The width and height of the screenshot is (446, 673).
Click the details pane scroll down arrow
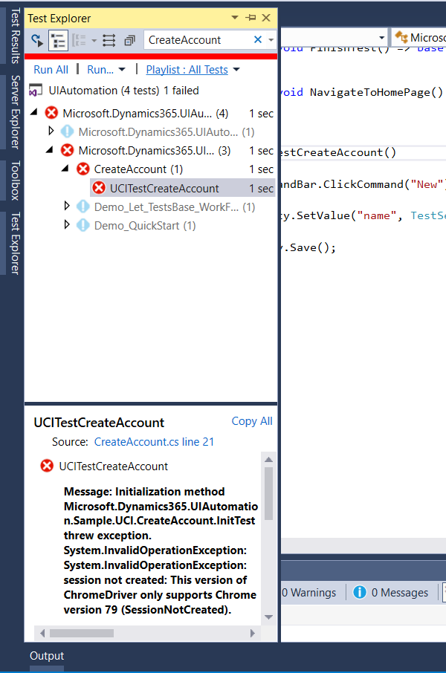click(269, 617)
